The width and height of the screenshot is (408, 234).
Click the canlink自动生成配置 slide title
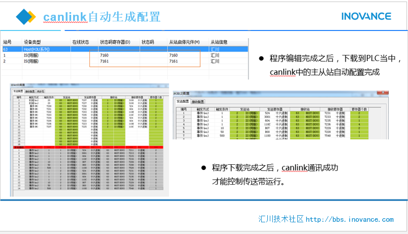102,17
